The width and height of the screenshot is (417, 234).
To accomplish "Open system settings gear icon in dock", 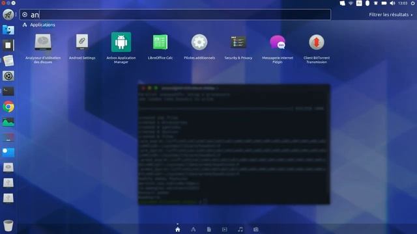I will pyautogui.click(x=8, y=76).
